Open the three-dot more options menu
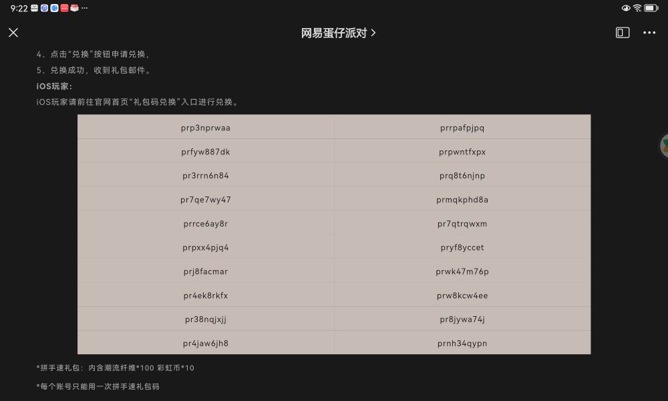Screen dimensions: 668x401 [649, 33]
